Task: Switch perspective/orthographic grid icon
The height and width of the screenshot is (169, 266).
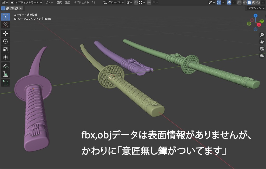Action: [x=262, y=55]
